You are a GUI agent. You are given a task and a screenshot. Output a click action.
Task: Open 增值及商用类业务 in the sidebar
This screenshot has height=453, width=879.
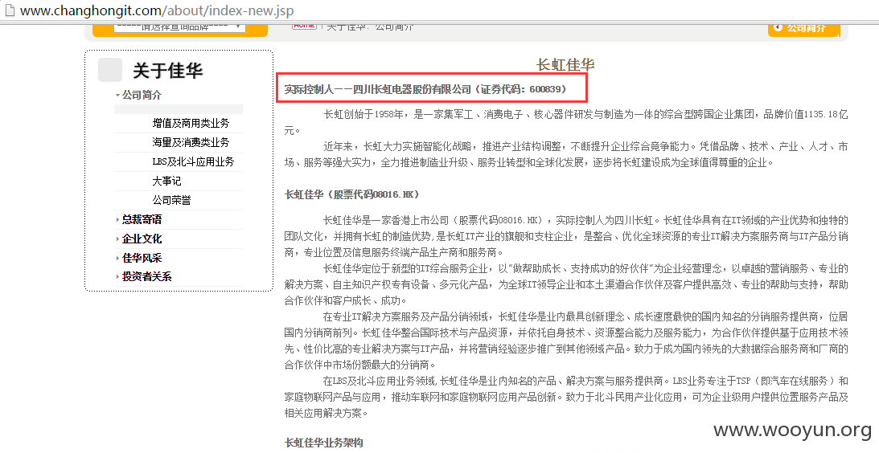click(x=191, y=123)
